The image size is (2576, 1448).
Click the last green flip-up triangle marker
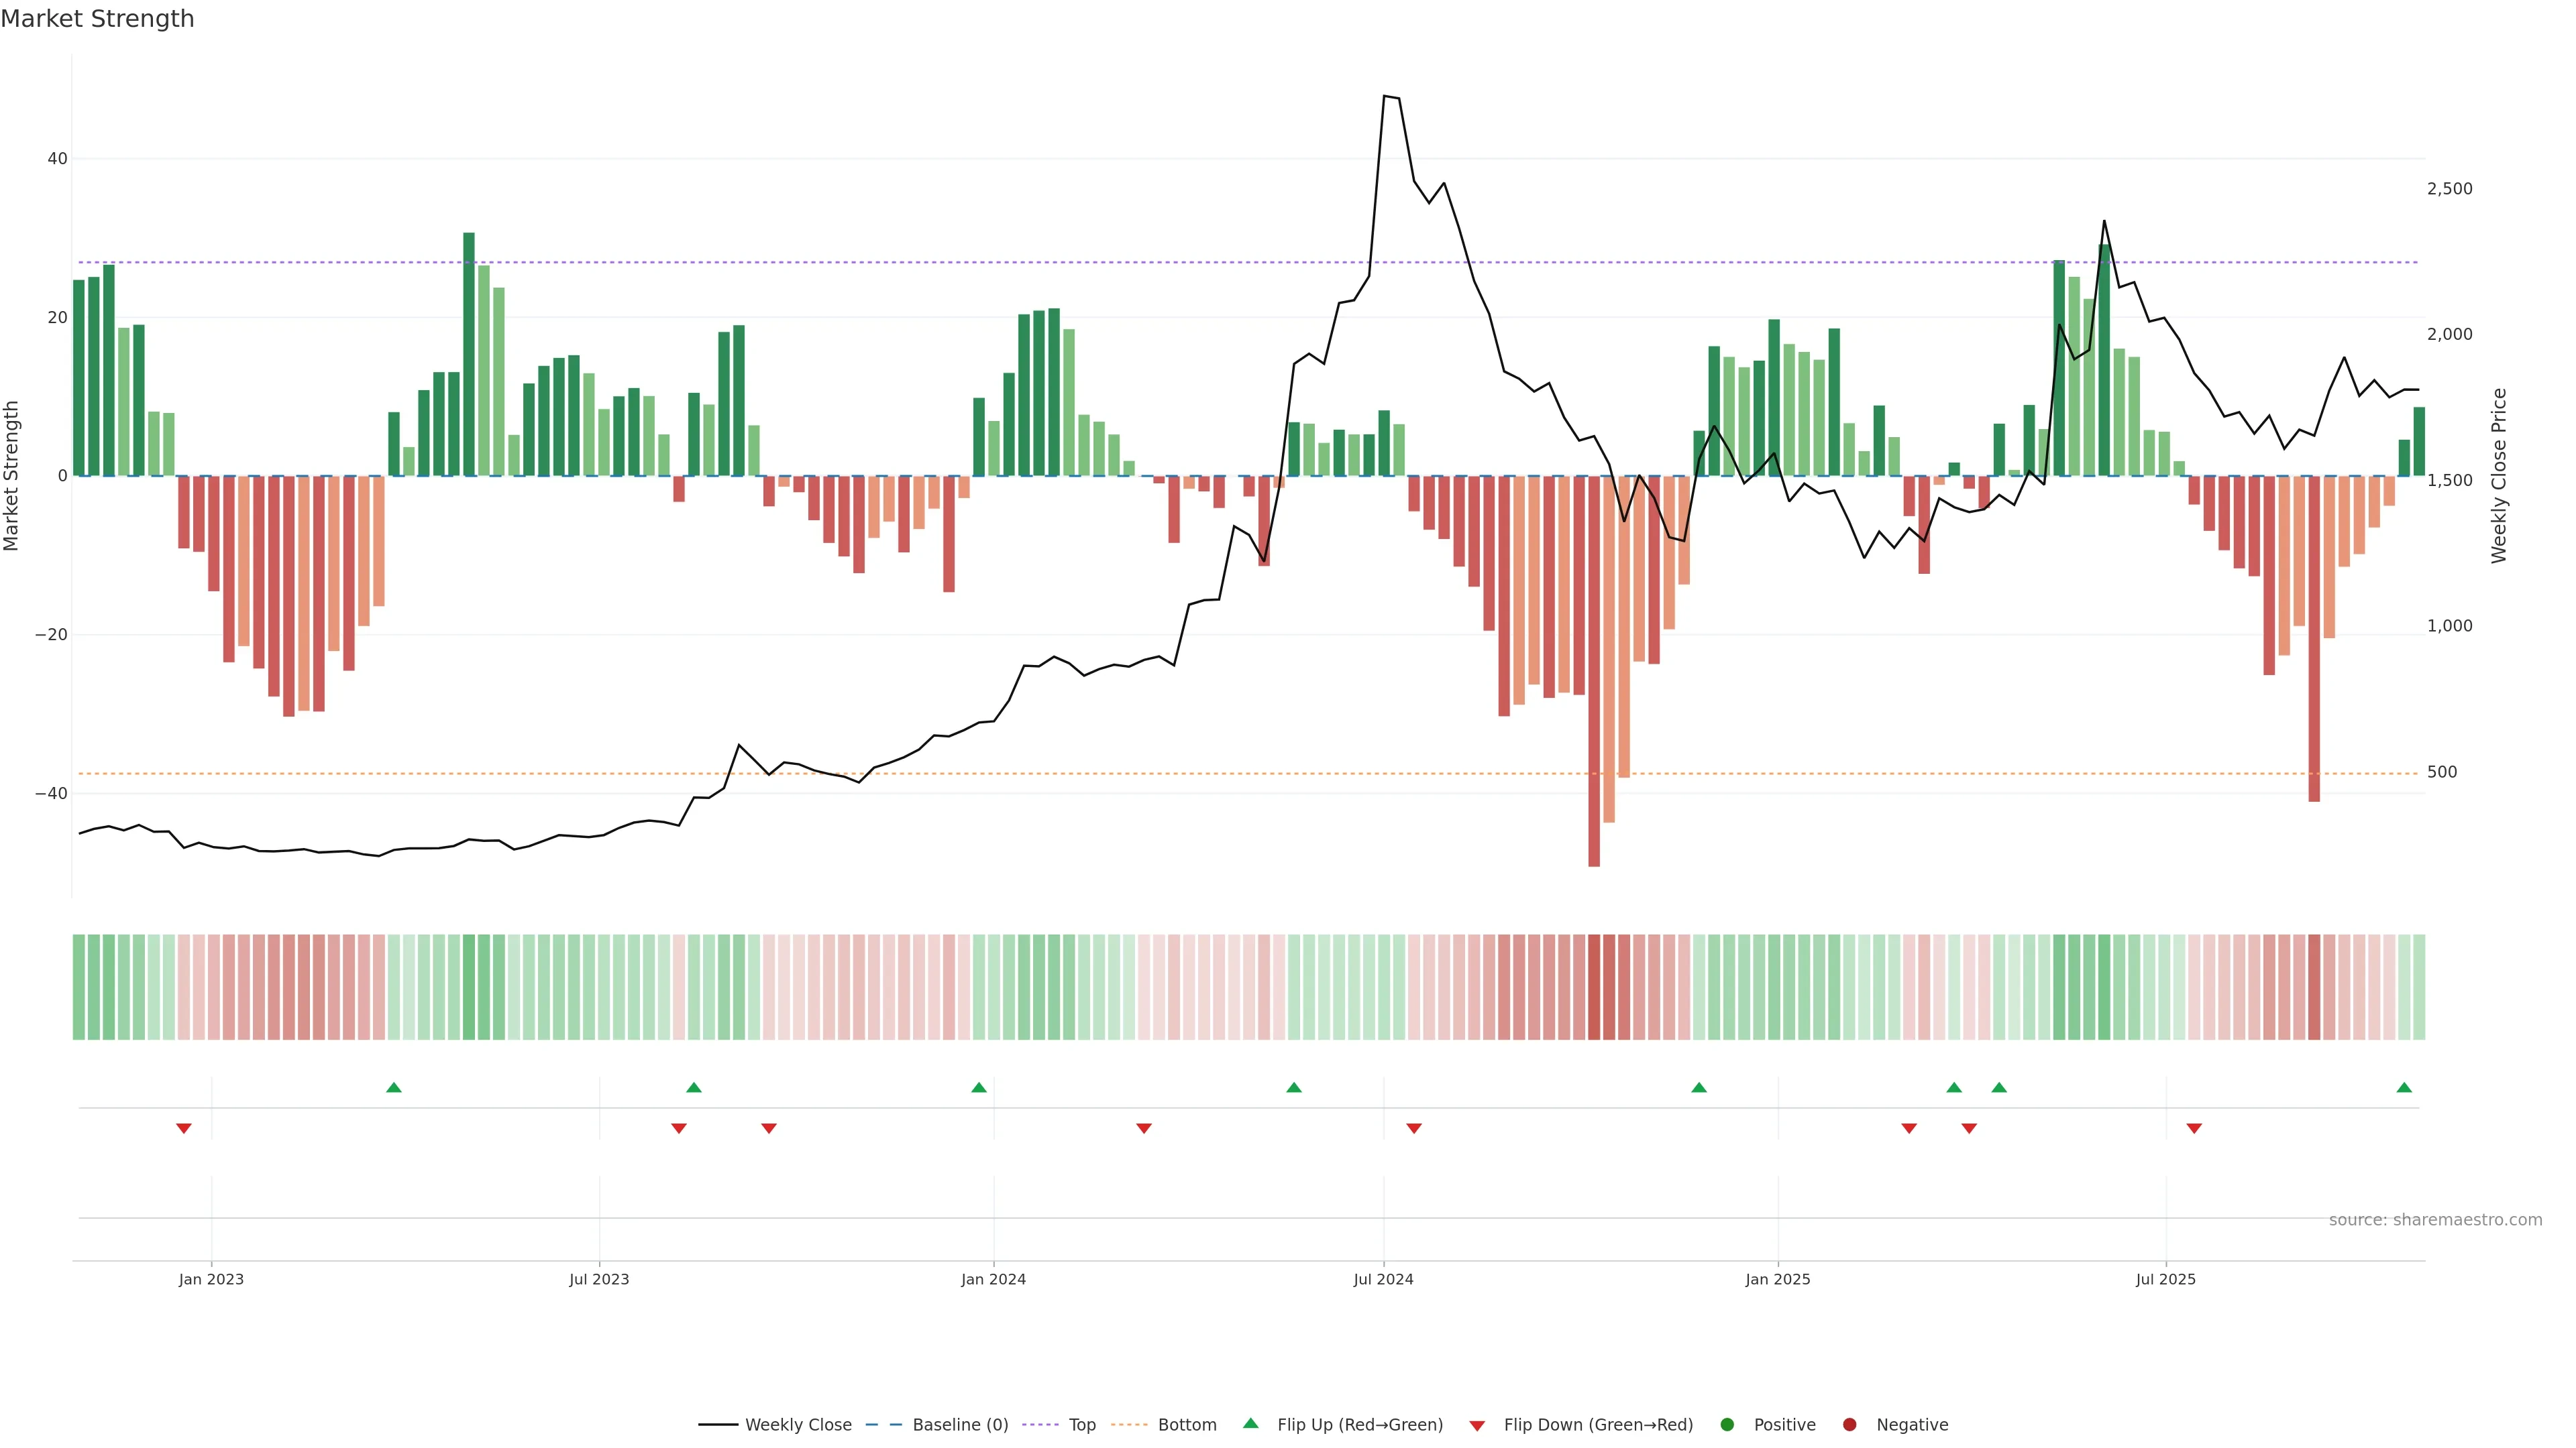click(x=2404, y=1087)
